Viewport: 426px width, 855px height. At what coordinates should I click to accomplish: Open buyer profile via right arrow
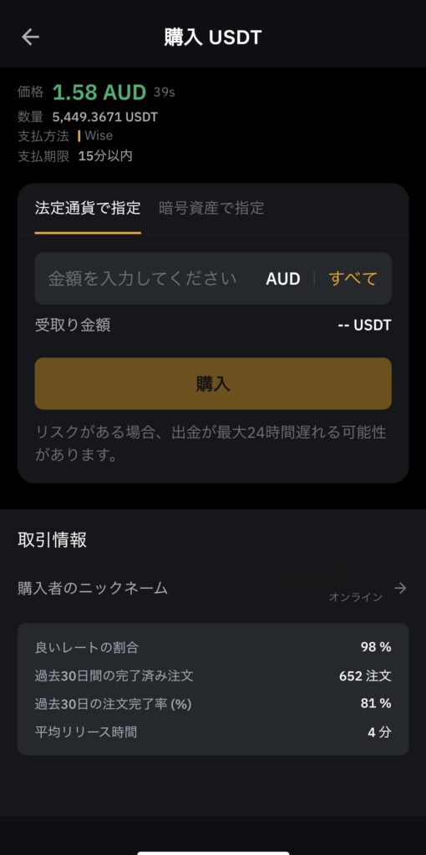point(400,588)
